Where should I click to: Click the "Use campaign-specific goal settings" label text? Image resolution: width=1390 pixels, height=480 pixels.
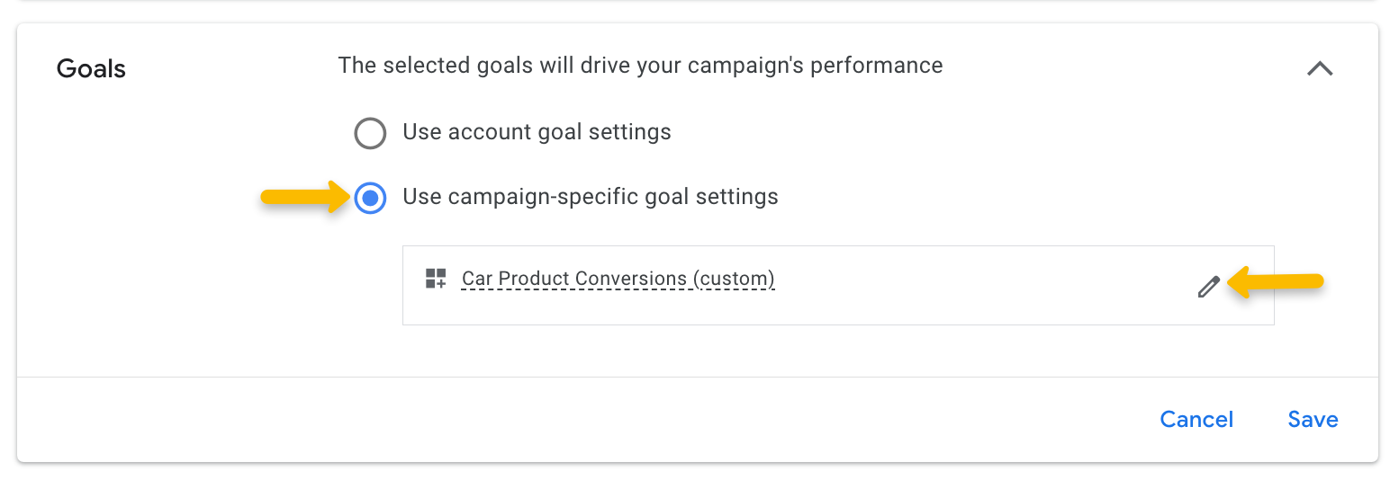pyautogui.click(x=590, y=197)
